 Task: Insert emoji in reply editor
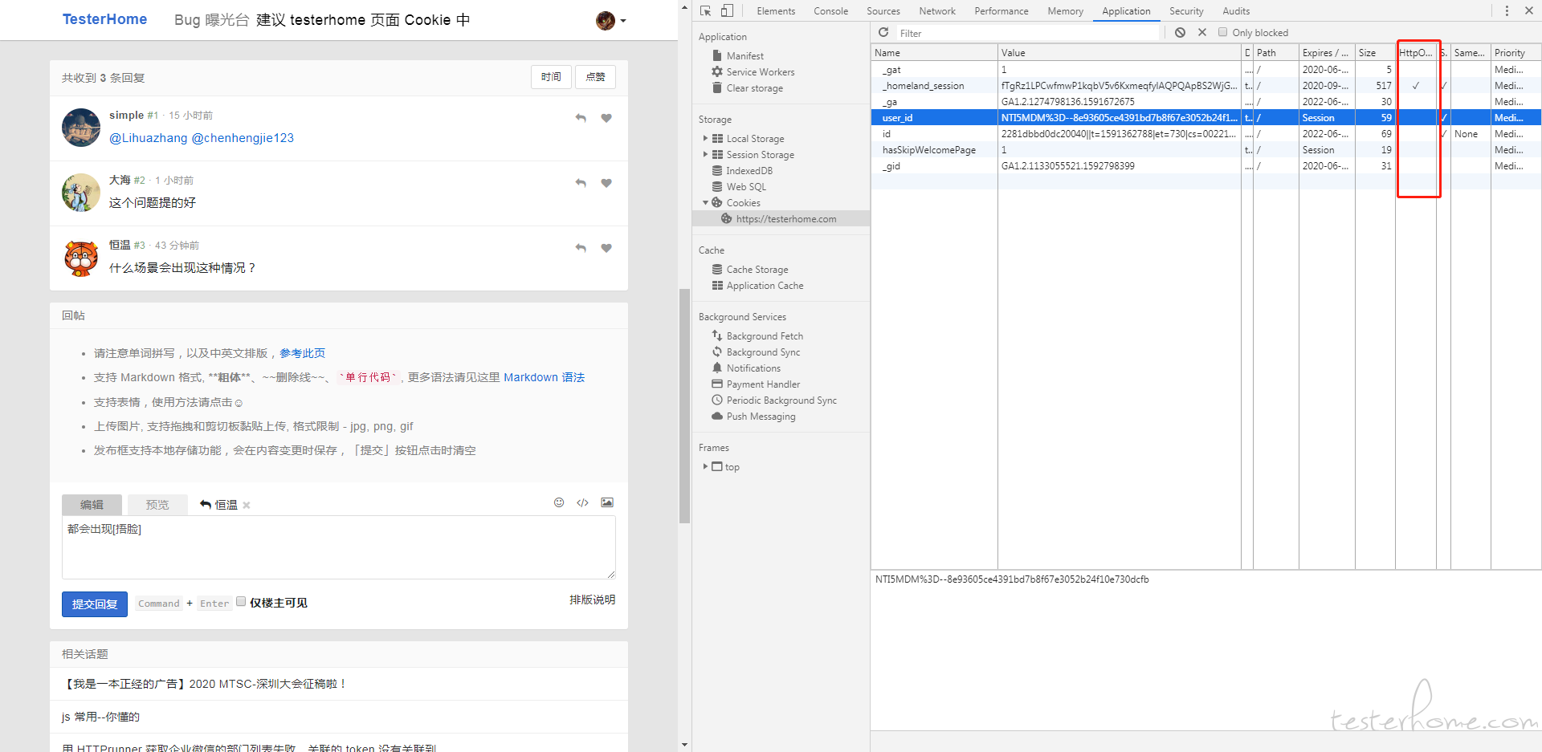tap(559, 502)
